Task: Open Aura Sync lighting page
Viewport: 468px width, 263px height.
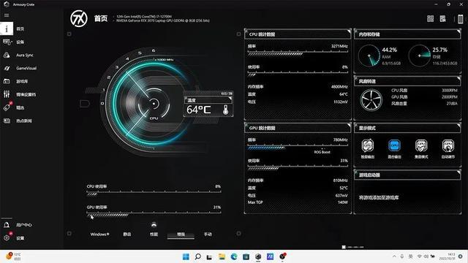Action: pyautogui.click(x=18, y=56)
